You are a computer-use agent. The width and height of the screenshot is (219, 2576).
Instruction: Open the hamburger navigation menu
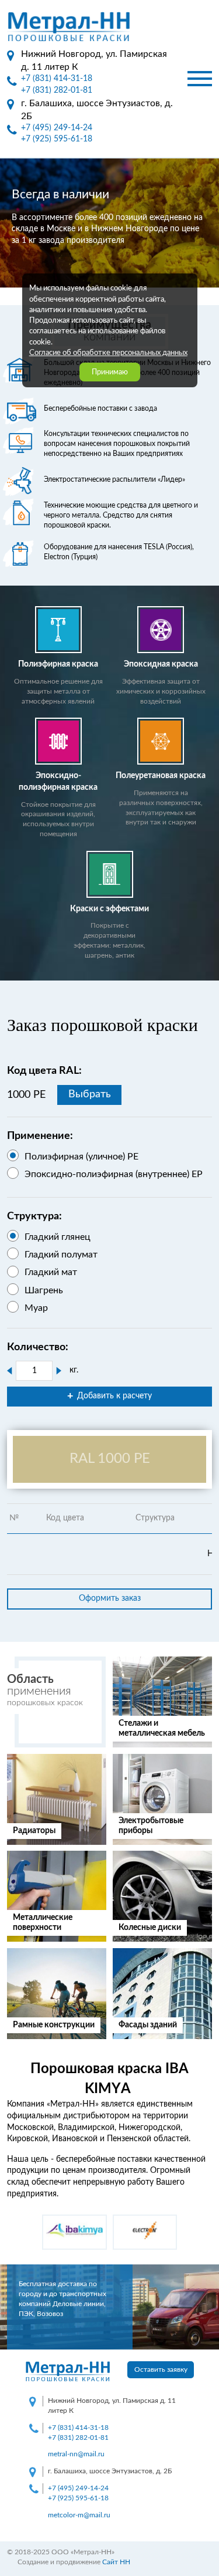tap(199, 78)
